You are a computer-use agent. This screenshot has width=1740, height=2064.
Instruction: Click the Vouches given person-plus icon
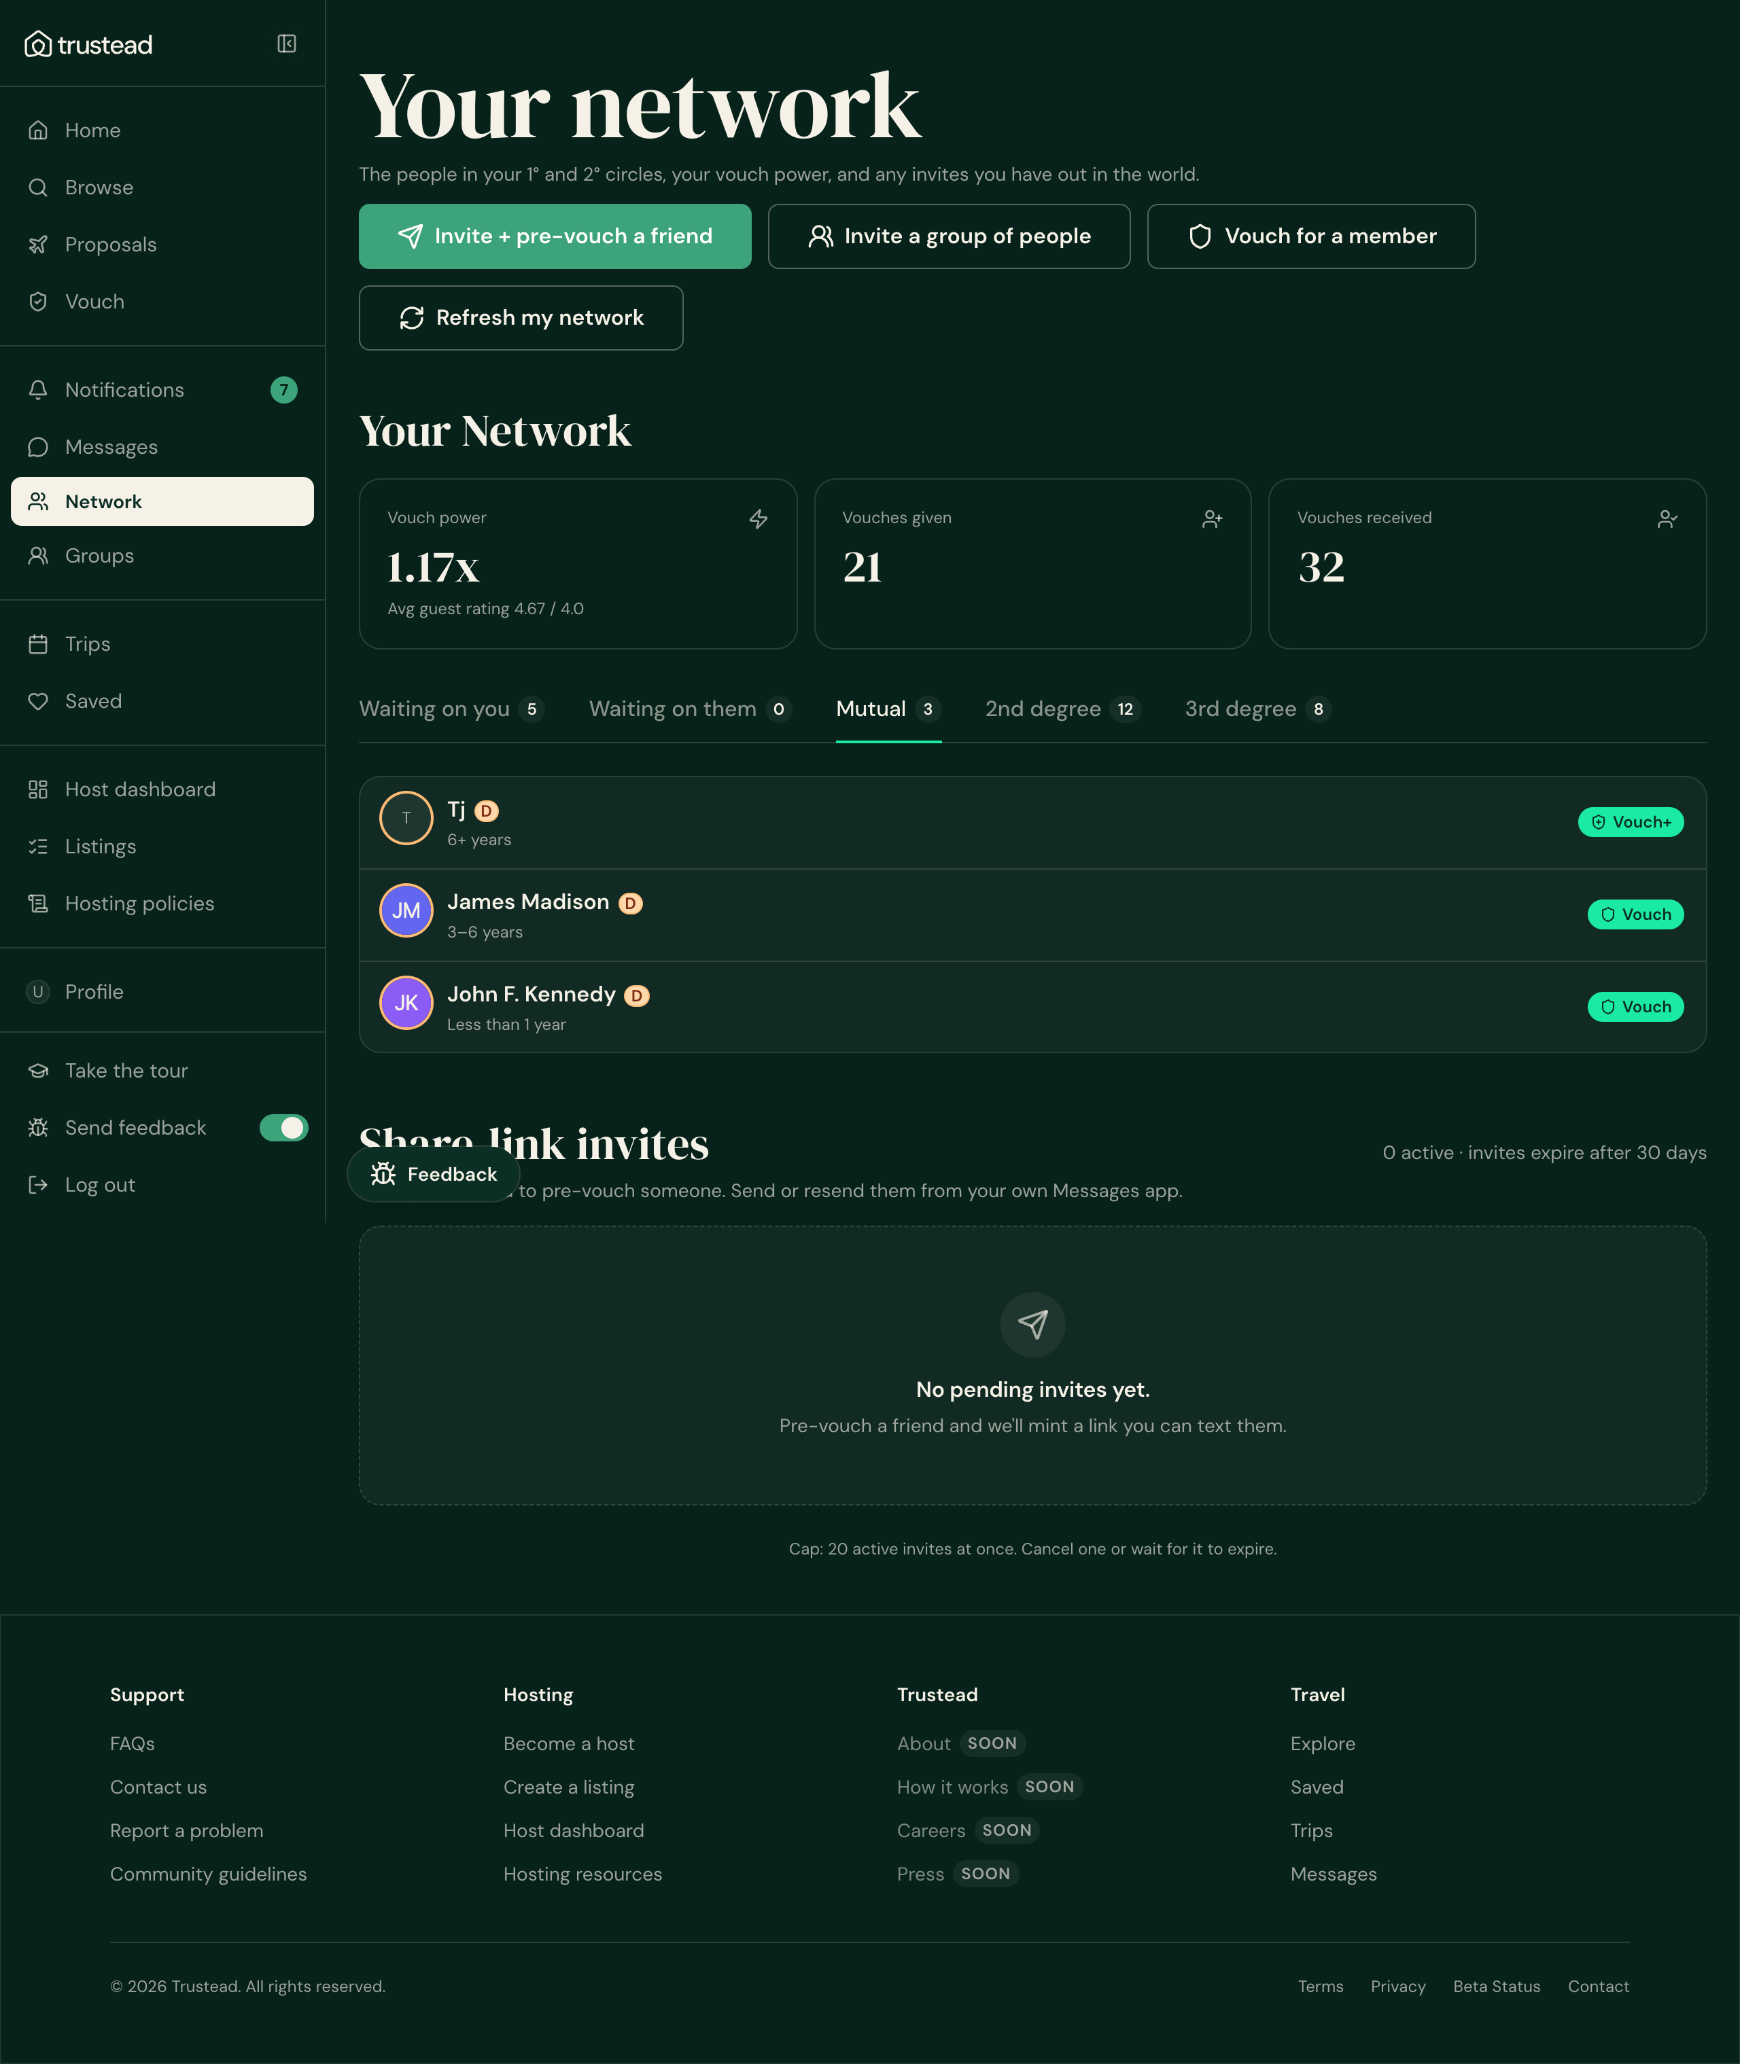point(1213,518)
